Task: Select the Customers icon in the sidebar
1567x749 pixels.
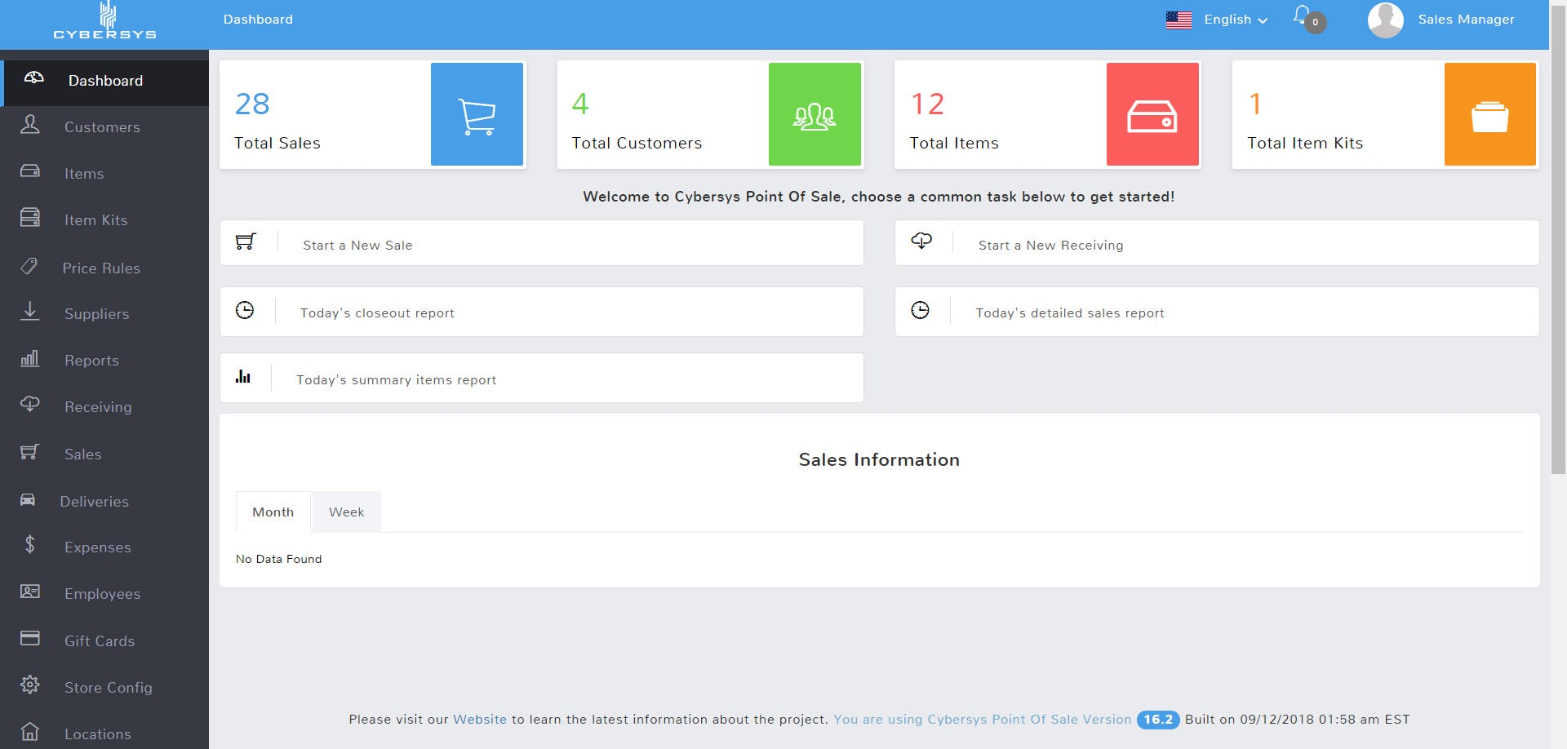Action: pos(29,126)
